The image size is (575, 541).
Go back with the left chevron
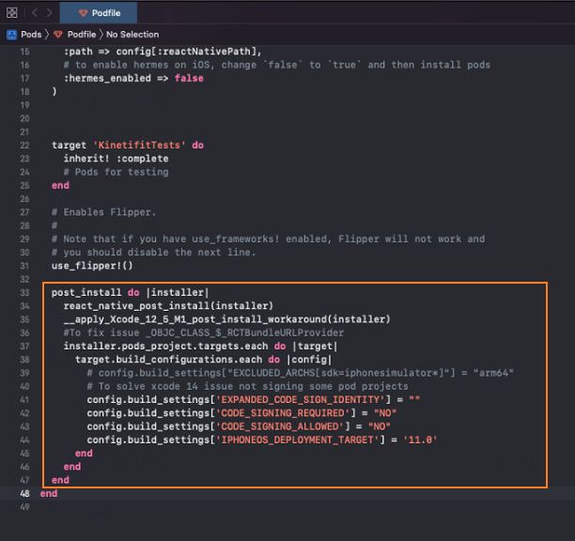coord(35,13)
